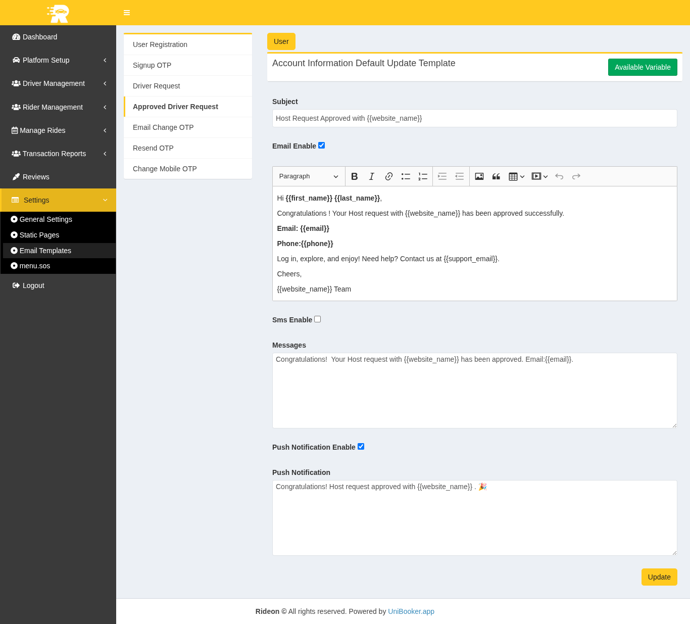Toggle bold formatting in editor toolbar

354,176
